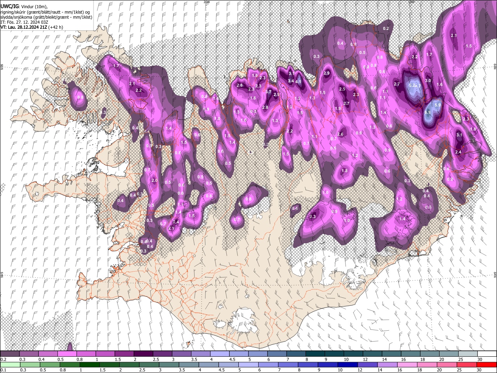
Task: Click the snow legend swatch between 9 and 10
Action: click(334, 354)
